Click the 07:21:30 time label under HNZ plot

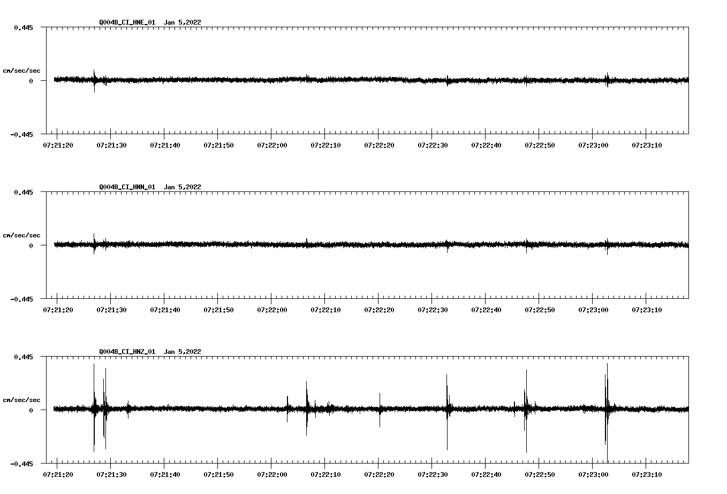click(111, 475)
